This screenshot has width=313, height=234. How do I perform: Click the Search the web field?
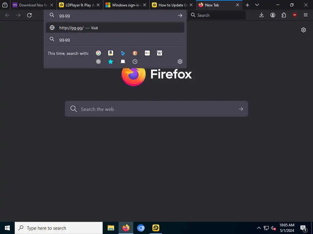[156, 109]
